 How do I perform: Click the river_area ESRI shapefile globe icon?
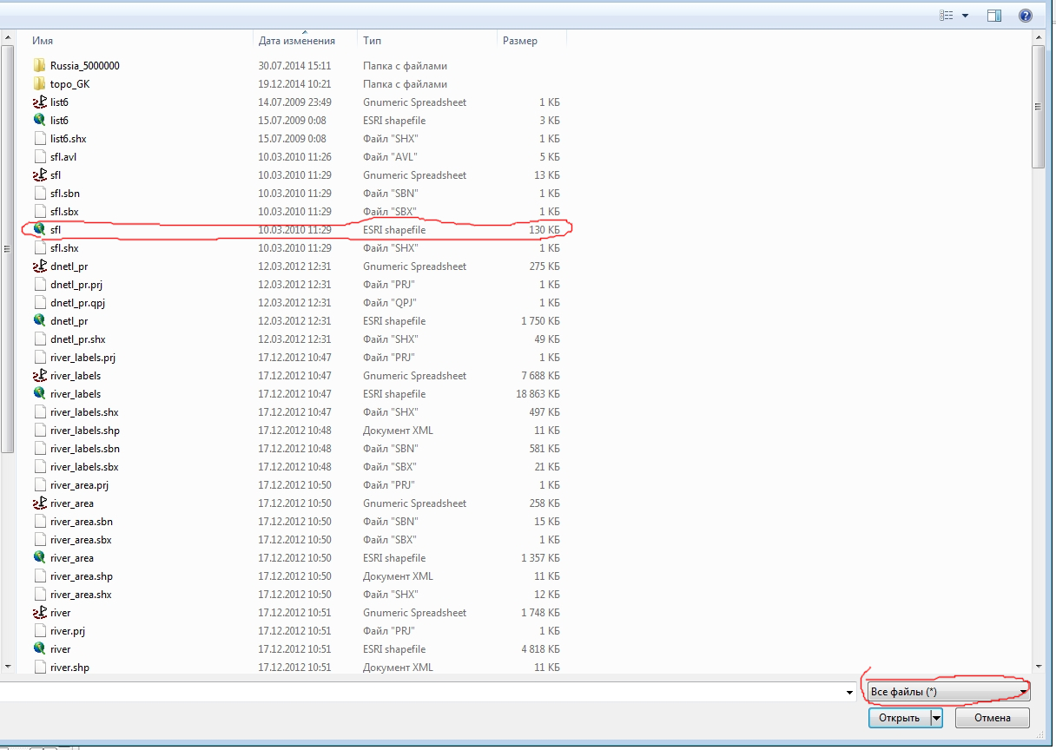point(39,558)
